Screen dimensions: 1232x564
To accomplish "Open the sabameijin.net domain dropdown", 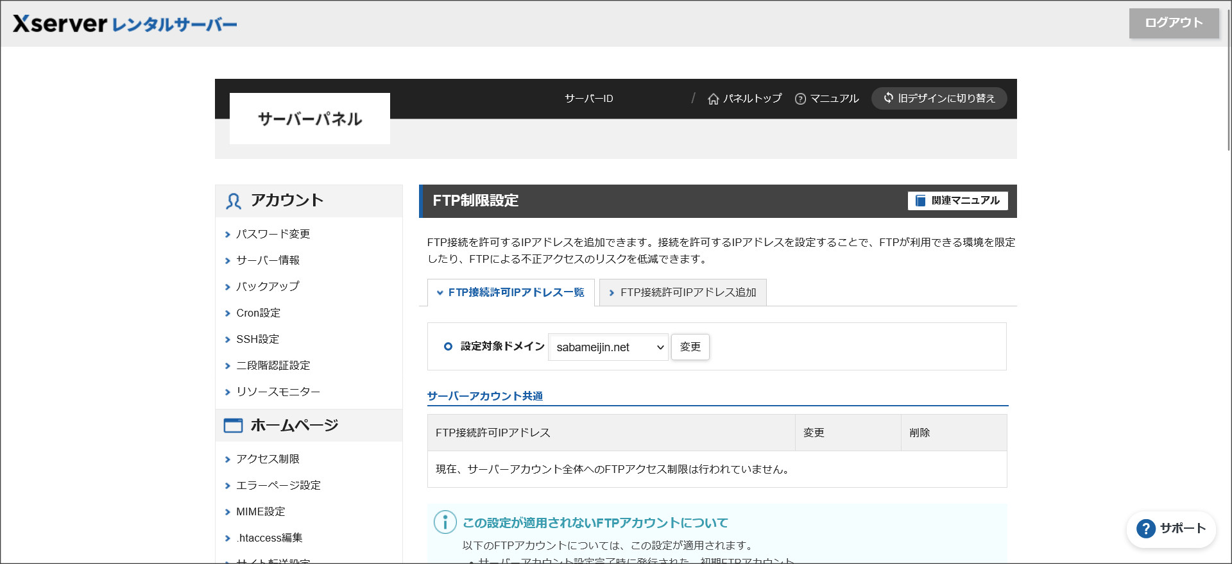I will 608,347.
